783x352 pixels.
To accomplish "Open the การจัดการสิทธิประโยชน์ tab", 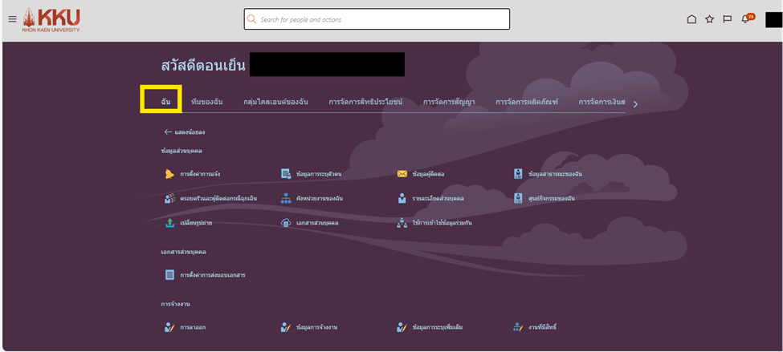I will (x=365, y=102).
